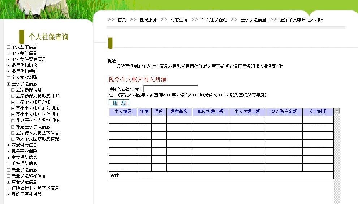The width and height of the screenshot is (358, 204).
Task: Click the box icon beside 个人基本信息
Action: [x=9, y=47]
